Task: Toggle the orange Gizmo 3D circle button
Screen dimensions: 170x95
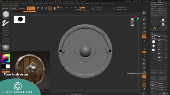Action: pyautogui.click(x=50, y=8)
